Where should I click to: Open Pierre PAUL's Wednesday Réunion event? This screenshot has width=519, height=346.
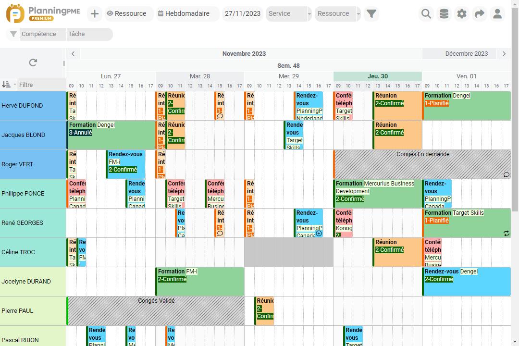[x=264, y=311]
